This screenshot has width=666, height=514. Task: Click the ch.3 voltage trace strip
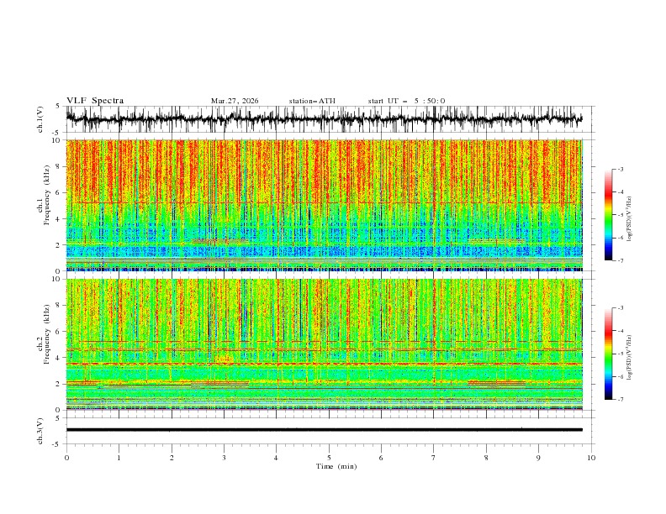pyautogui.click(x=330, y=431)
